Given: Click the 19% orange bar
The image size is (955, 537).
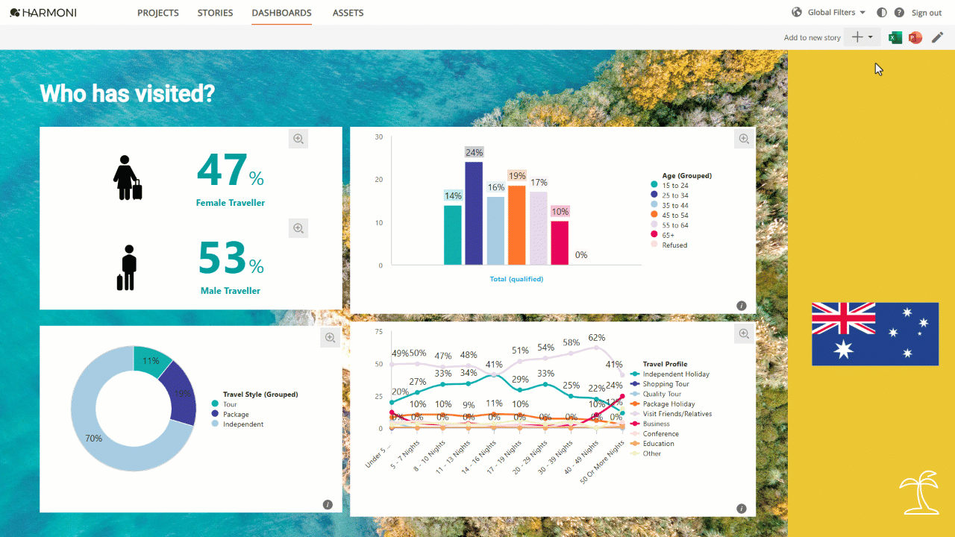Looking at the screenshot, I should click(x=516, y=225).
